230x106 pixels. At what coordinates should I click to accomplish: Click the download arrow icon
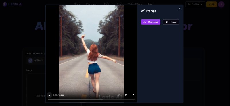coord(145,22)
